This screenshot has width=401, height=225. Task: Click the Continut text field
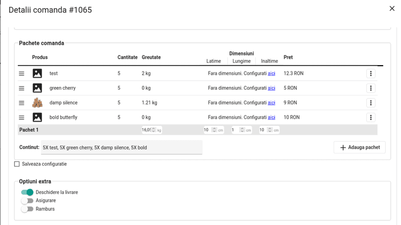pos(122,147)
